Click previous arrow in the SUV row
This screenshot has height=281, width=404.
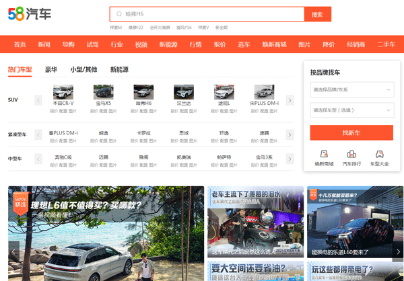[38, 100]
